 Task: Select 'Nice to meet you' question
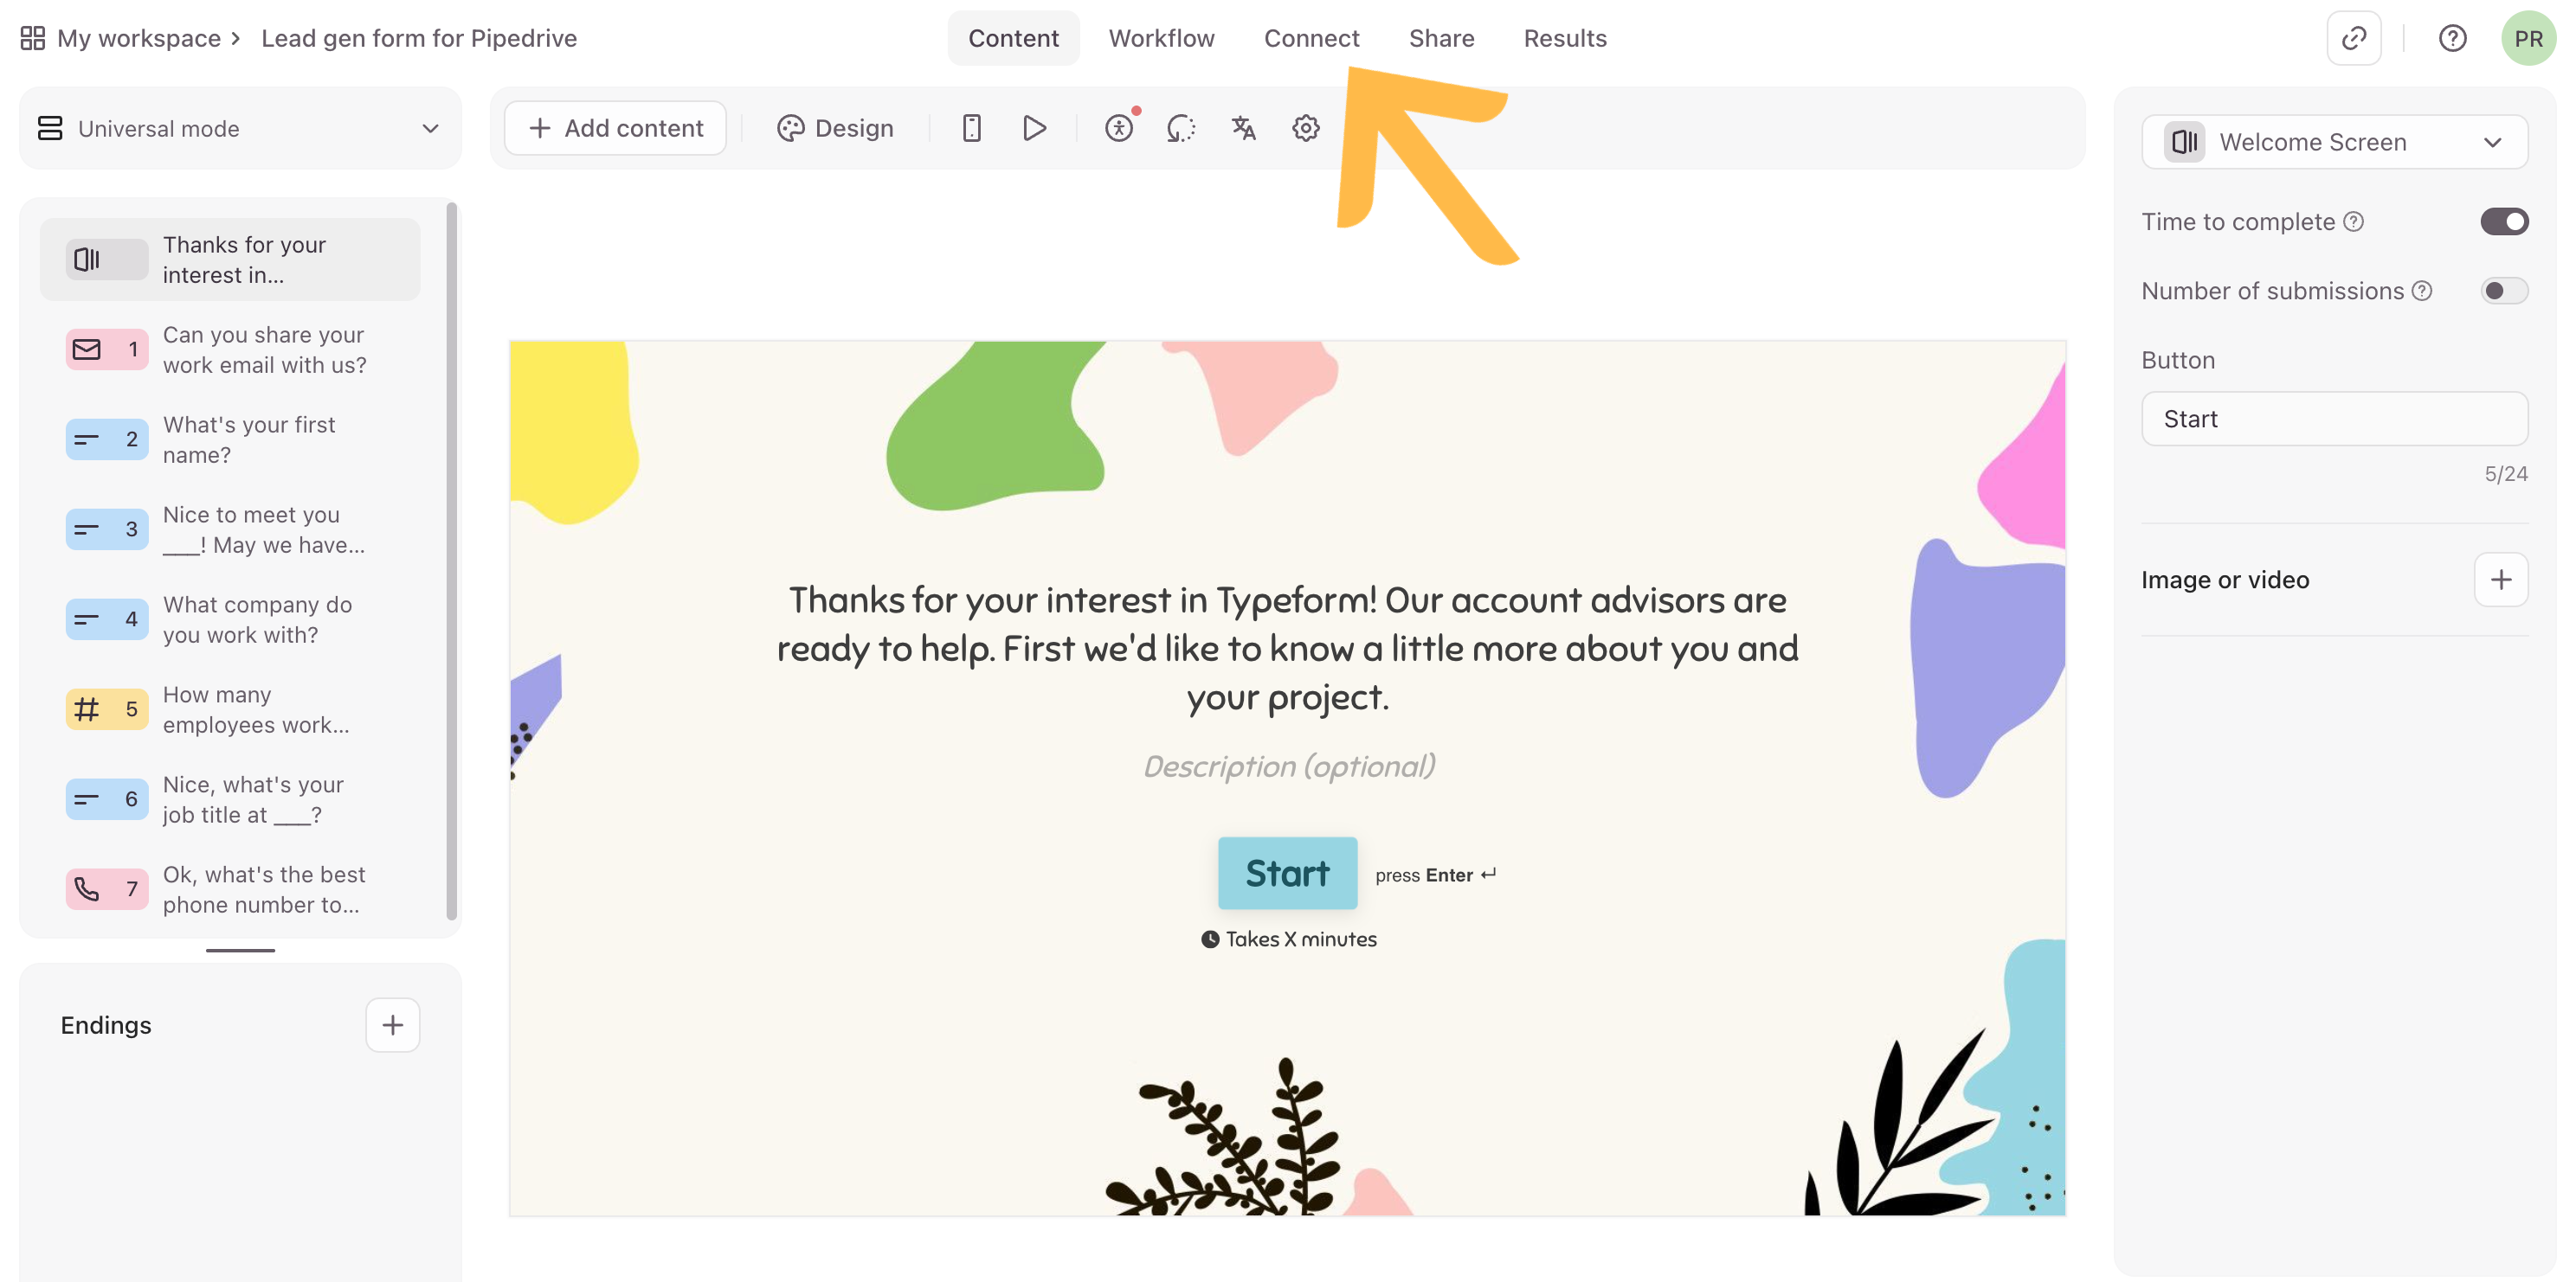(x=230, y=529)
